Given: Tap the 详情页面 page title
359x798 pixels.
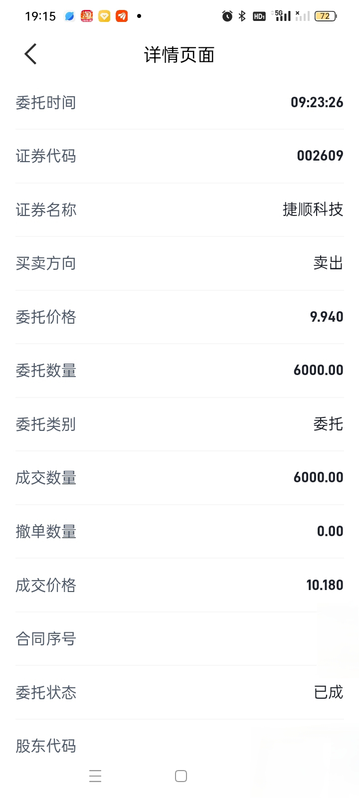Looking at the screenshot, I should pos(179,55).
